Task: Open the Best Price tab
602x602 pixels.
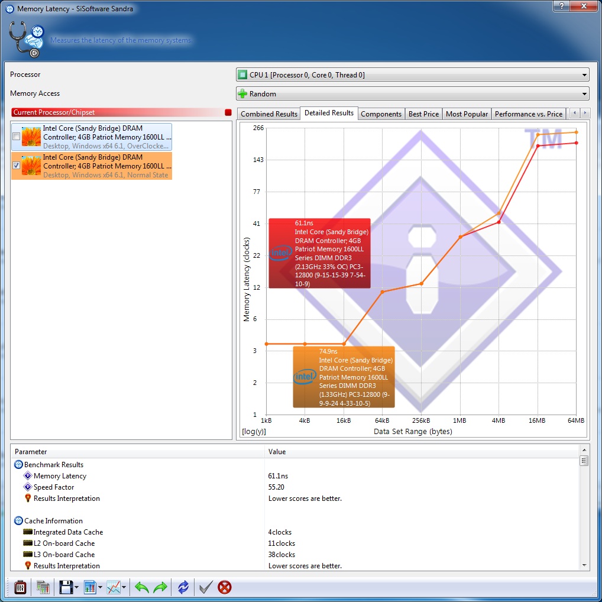Action: pos(423,114)
